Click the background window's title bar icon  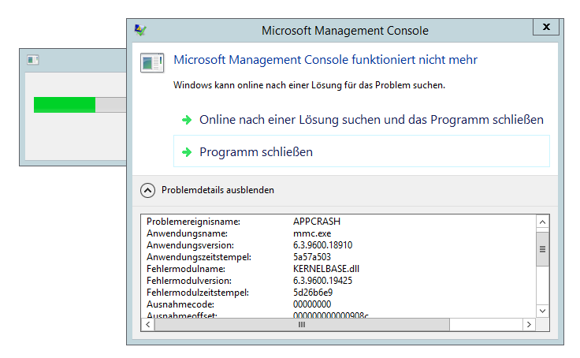(33, 60)
